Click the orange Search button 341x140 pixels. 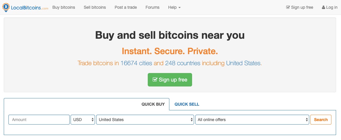coord(321,120)
